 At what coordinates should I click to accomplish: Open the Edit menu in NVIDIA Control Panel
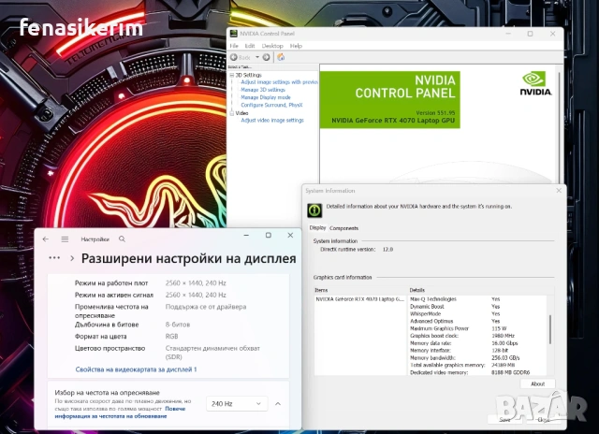click(250, 46)
